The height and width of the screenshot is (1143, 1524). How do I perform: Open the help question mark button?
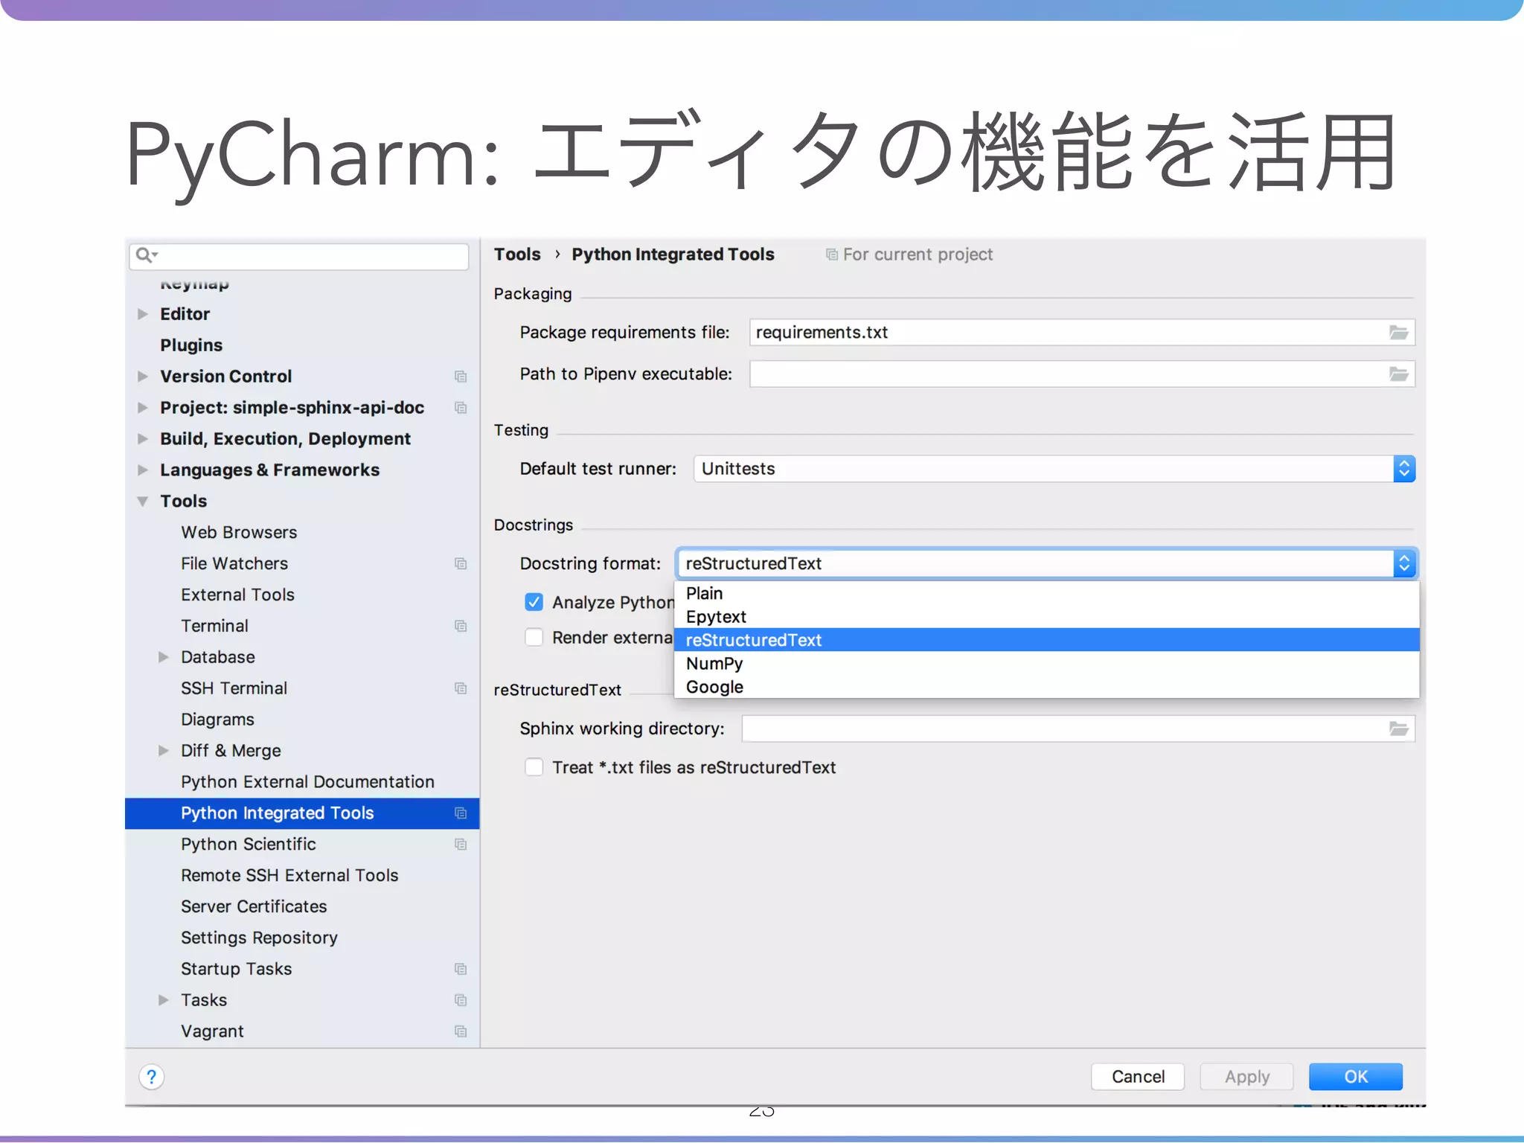click(x=151, y=1077)
